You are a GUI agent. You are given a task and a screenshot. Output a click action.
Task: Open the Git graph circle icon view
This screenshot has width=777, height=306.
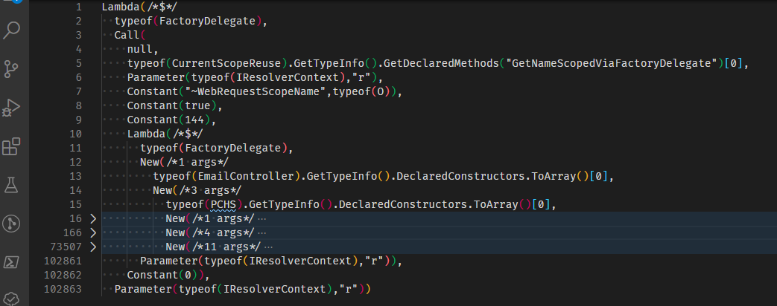[x=11, y=224]
